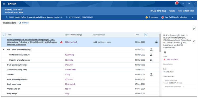Click the Value / Normal range column header
Viewport: 198px width, 98px height.
tap(73, 35)
